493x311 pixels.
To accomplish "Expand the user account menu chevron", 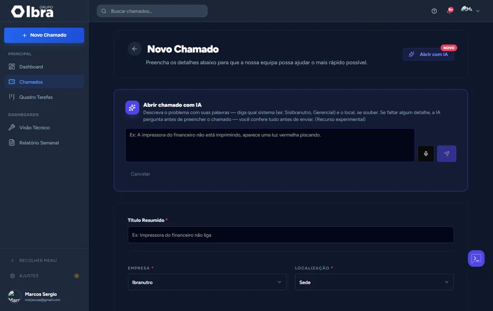I will tap(477, 11).
